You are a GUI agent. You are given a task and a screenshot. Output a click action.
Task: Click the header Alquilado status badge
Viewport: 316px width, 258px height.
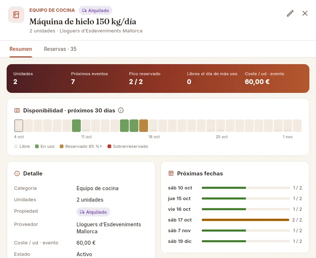95,11
